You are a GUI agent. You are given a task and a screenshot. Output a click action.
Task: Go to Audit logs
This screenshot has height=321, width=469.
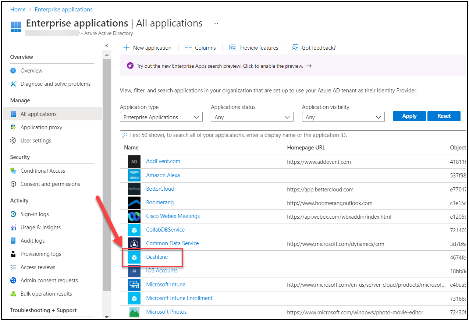click(32, 241)
